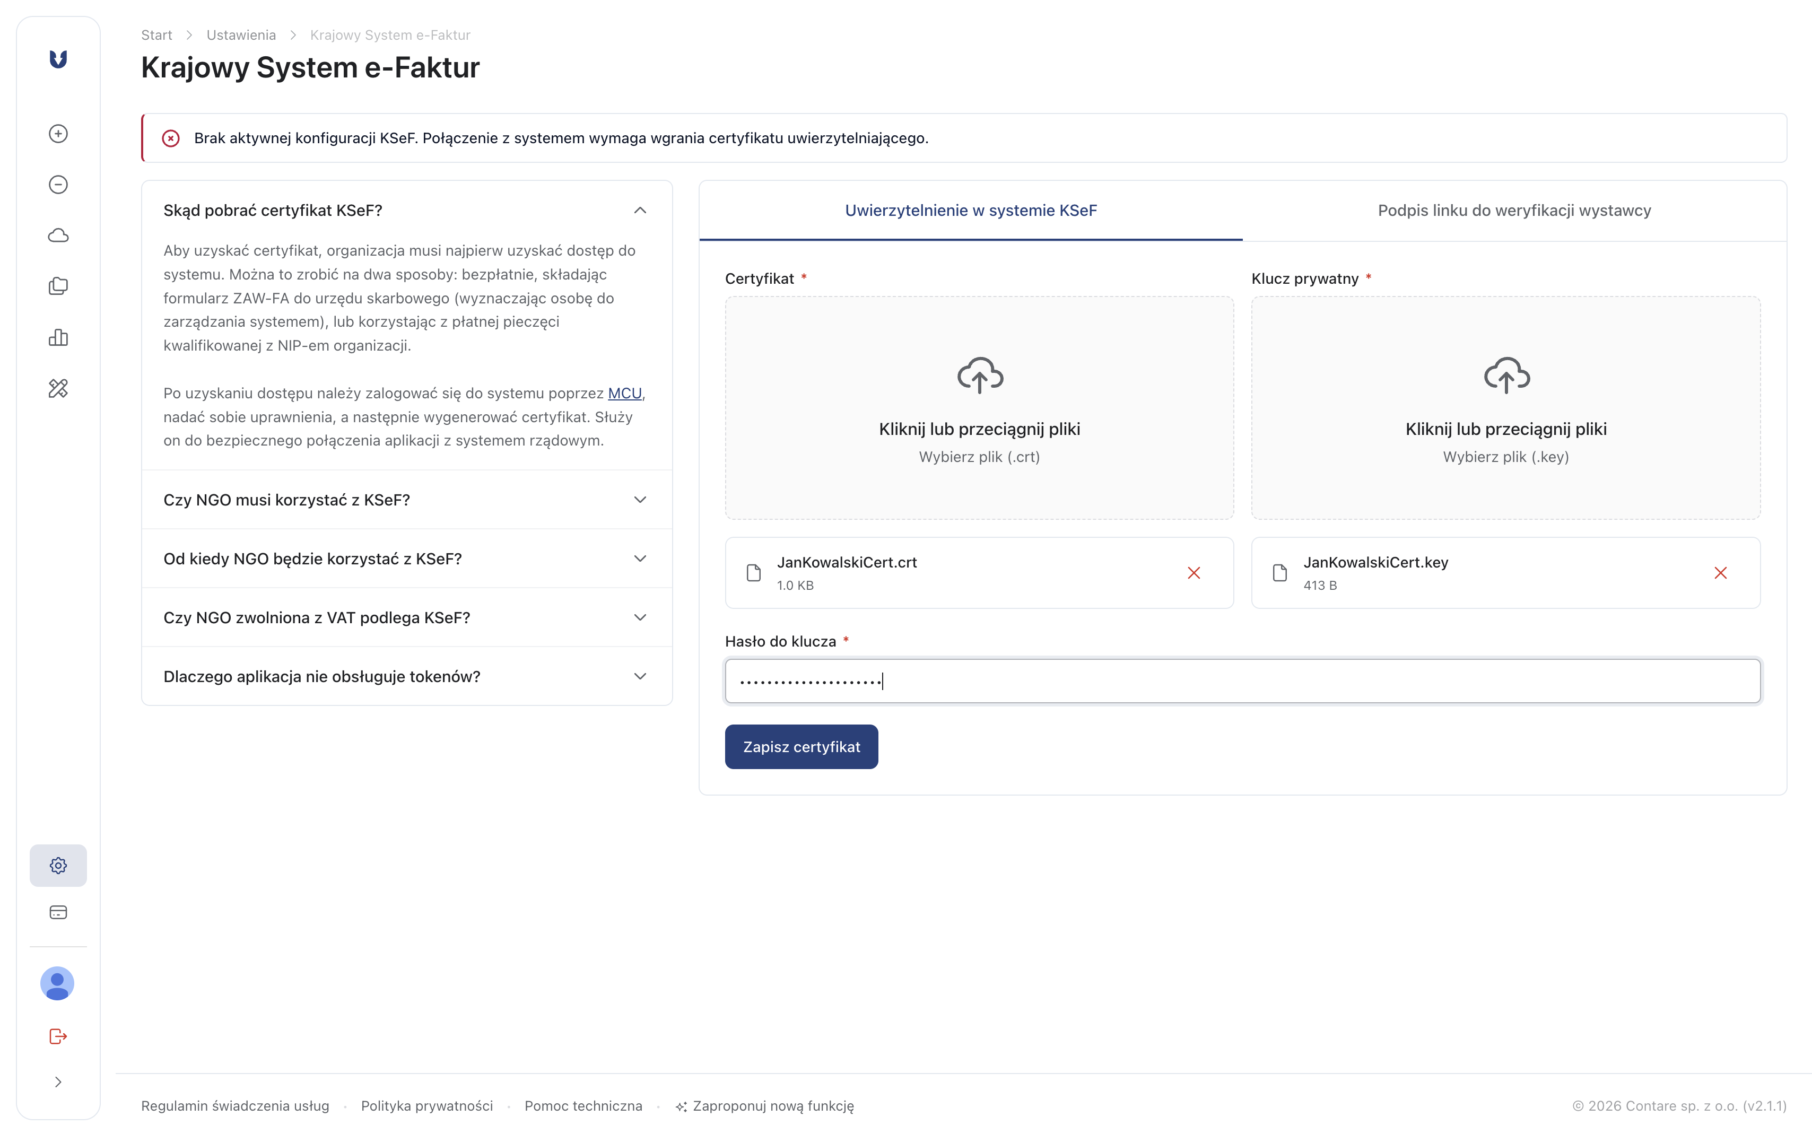Click the settings gear icon in sidebar
Screen dimensions: 1812x1134
click(x=58, y=866)
